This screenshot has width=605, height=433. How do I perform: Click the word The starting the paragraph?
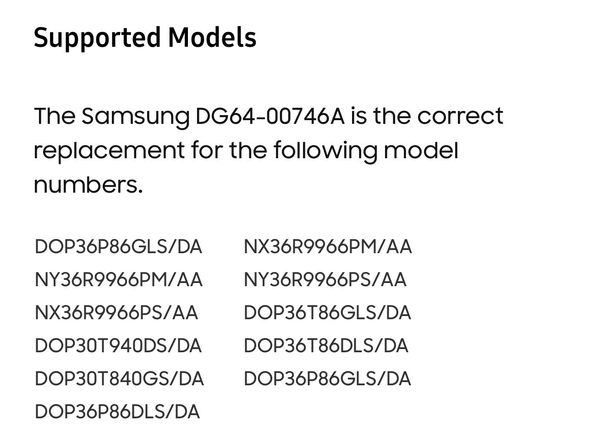(55, 116)
